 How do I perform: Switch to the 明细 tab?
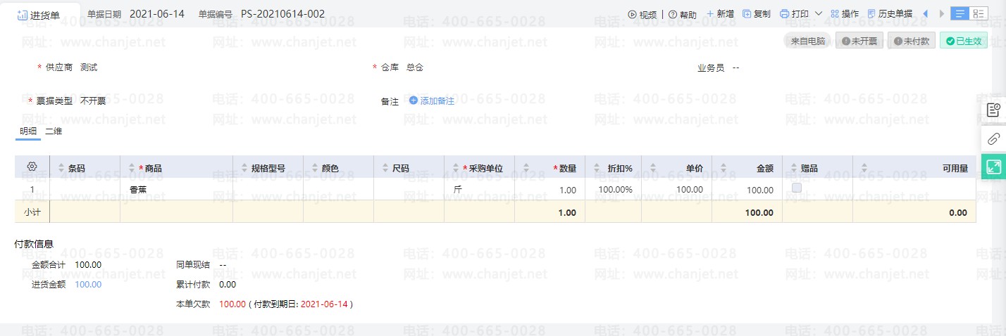(x=28, y=131)
